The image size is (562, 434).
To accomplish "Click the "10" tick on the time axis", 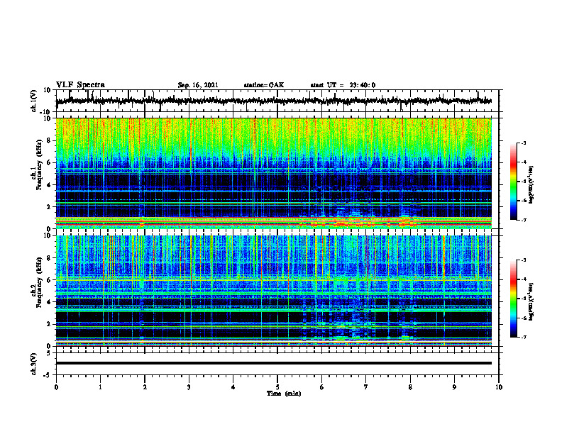I will [499, 387].
